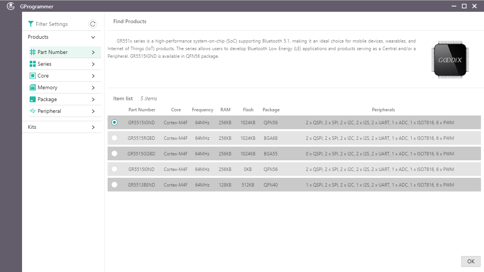Expand the Memory filter arrow

pyautogui.click(x=93, y=88)
